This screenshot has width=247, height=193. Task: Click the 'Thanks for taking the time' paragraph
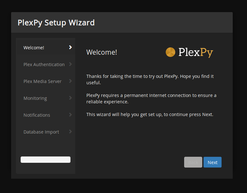150,79
